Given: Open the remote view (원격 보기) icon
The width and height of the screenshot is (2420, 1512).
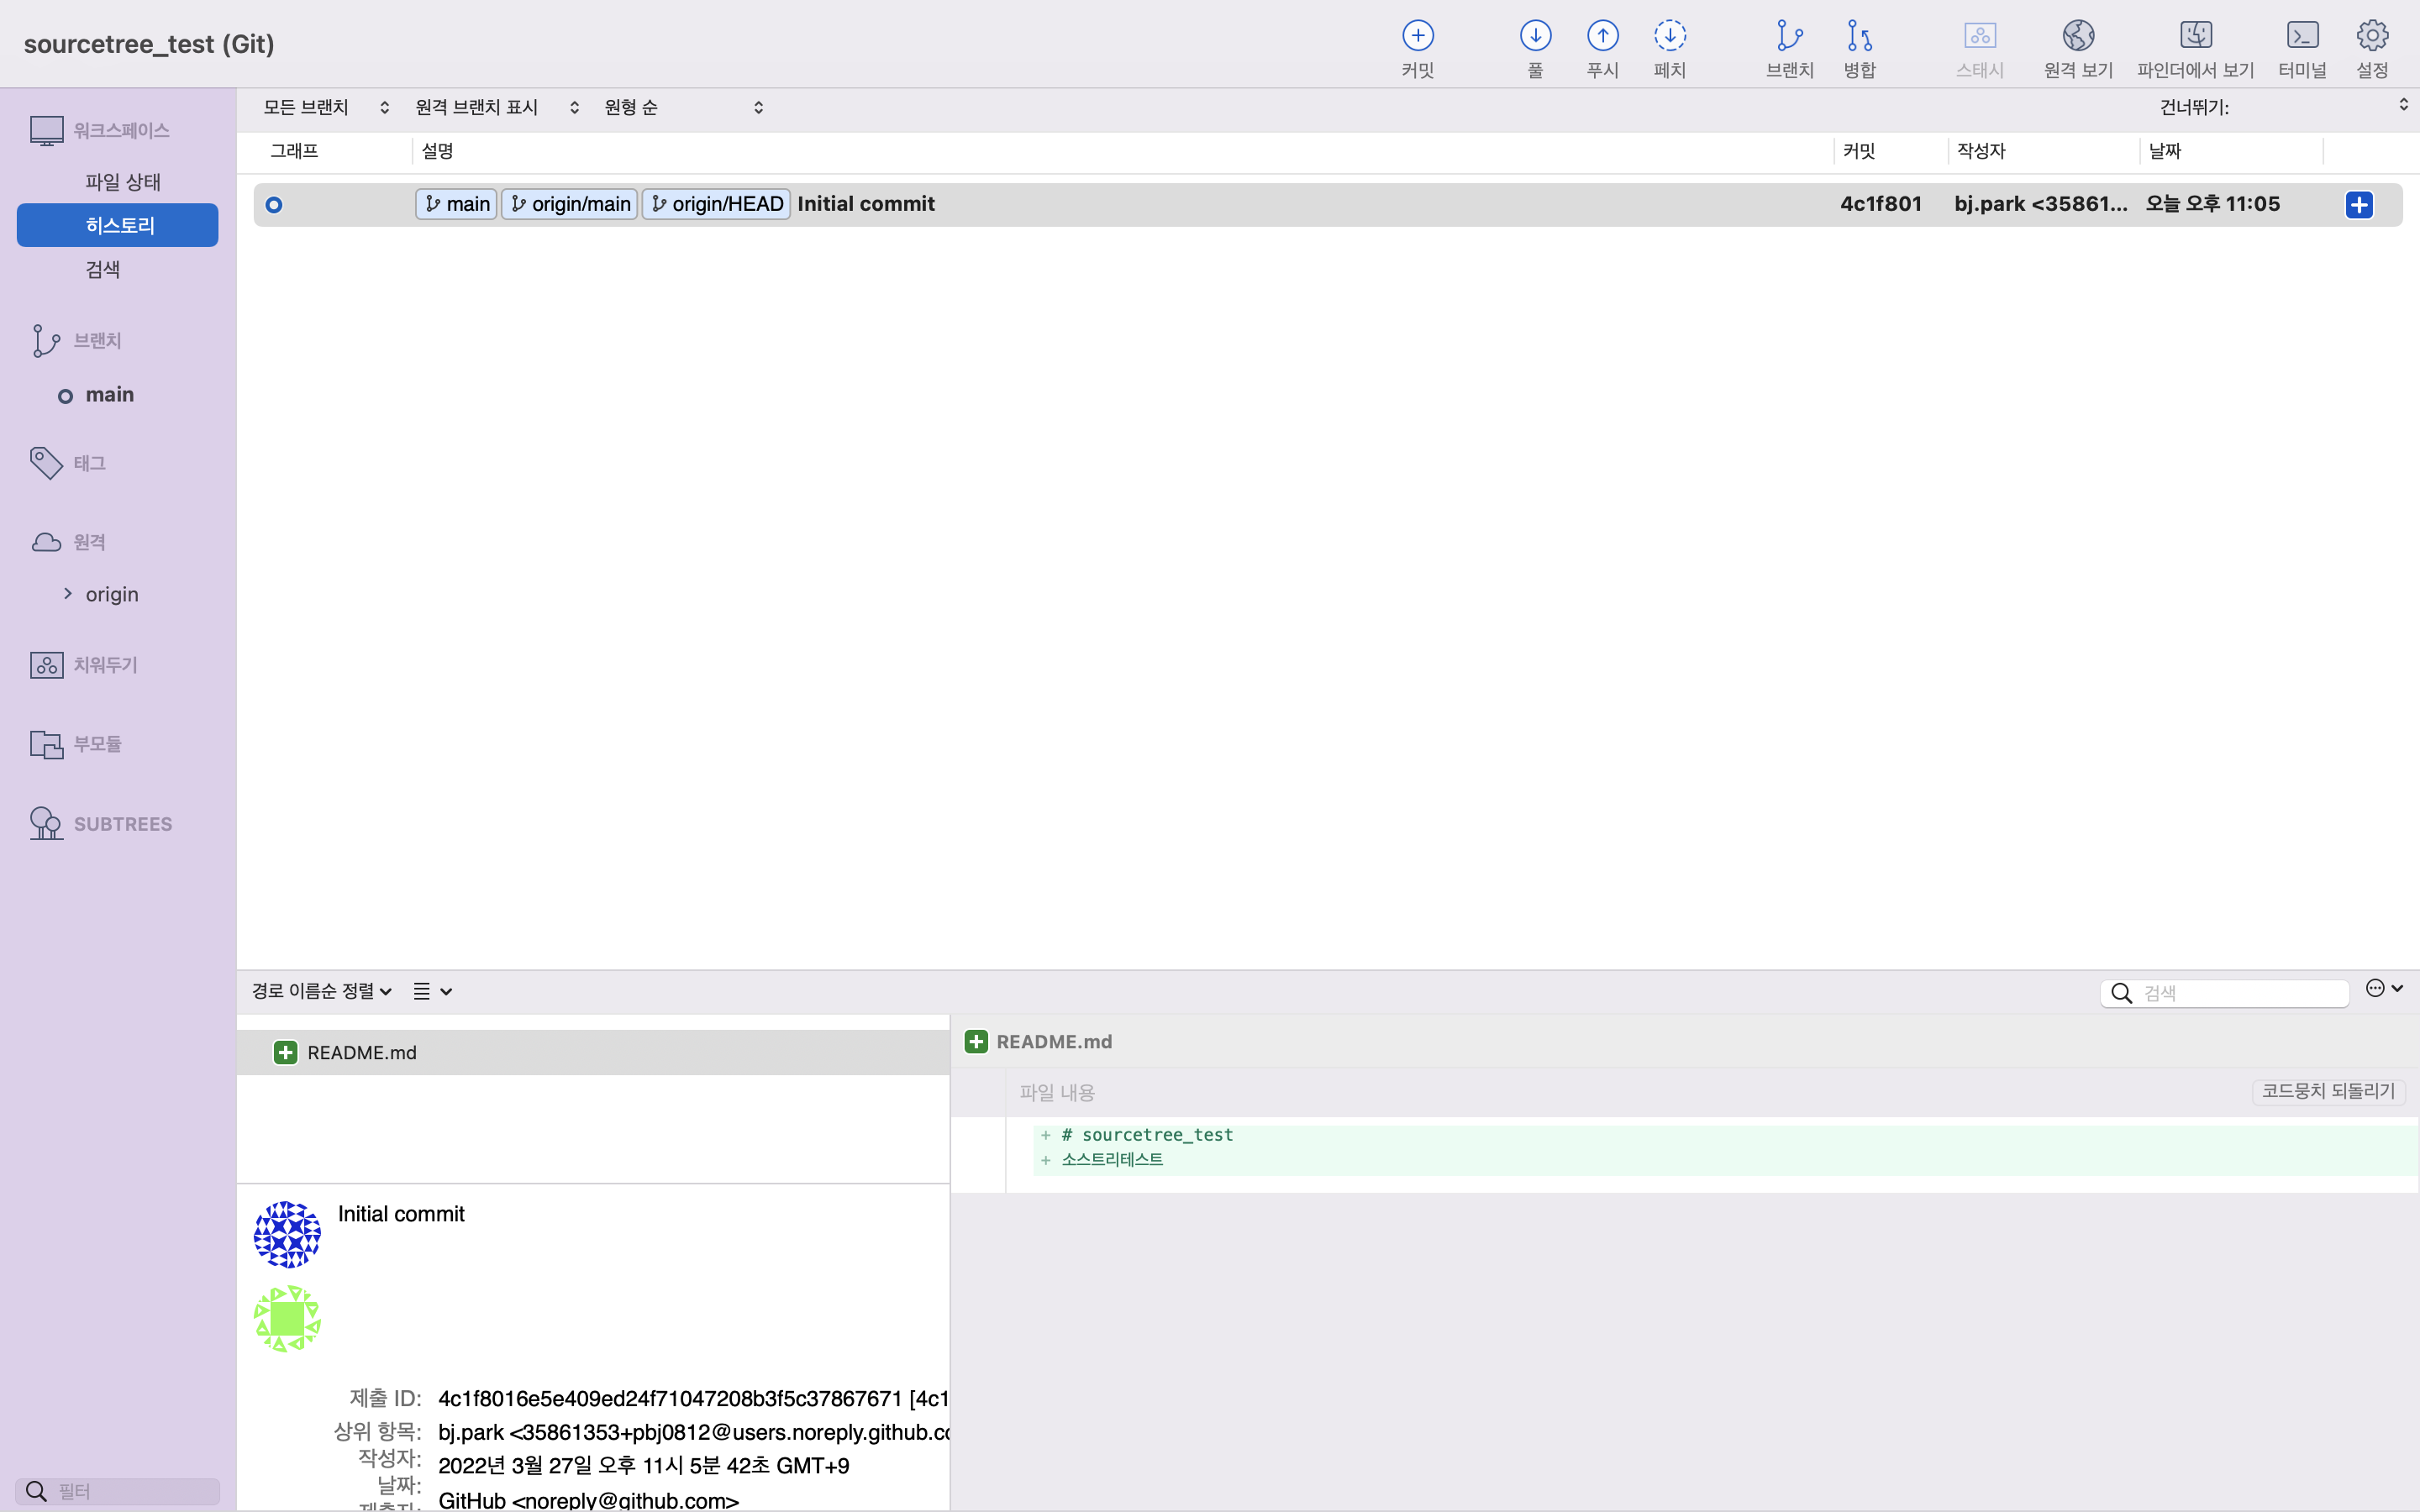Looking at the screenshot, I should [2077, 37].
